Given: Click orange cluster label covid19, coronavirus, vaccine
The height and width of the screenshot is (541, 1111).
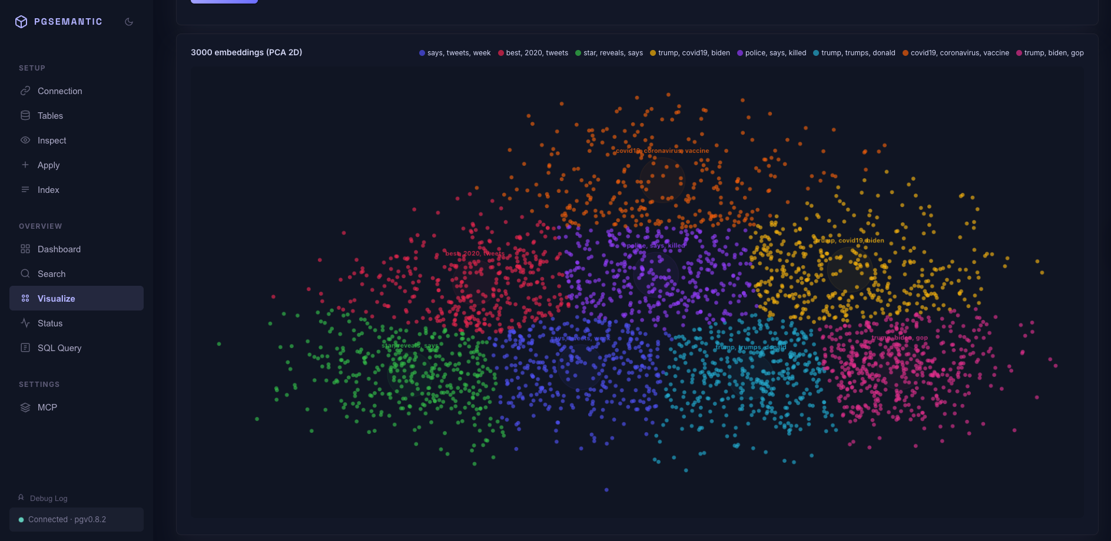Looking at the screenshot, I should (662, 151).
